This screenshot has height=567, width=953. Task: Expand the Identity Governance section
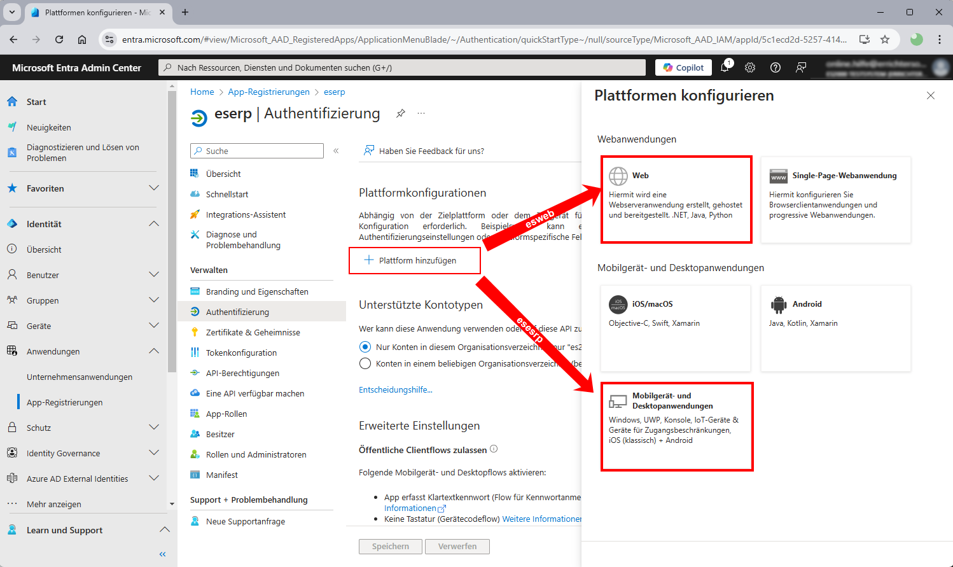click(x=153, y=453)
